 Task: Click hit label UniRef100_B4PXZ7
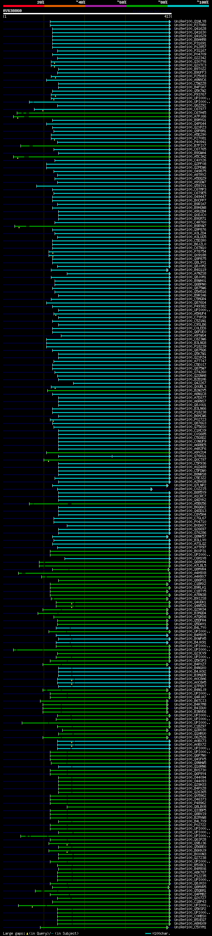click(x=190, y=664)
